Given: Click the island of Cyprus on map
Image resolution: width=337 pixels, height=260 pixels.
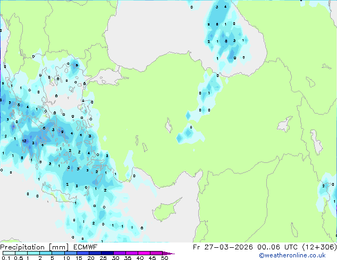Looking at the screenshot, I should point(165,210).
